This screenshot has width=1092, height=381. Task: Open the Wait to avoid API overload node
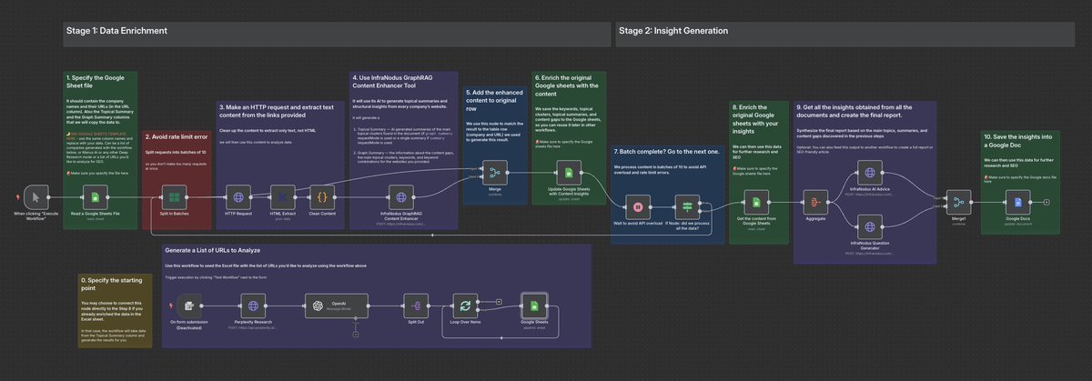639,207
